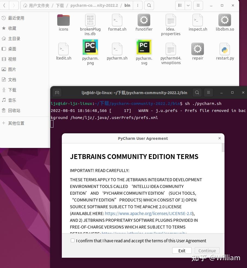This screenshot has width=247, height=268.
Task: Select the brokenPlugins.db file icon
Action: (x=90, y=20)
